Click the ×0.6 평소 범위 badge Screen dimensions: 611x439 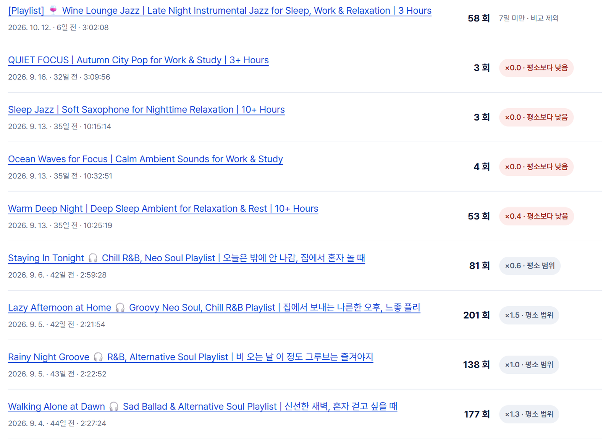point(530,266)
